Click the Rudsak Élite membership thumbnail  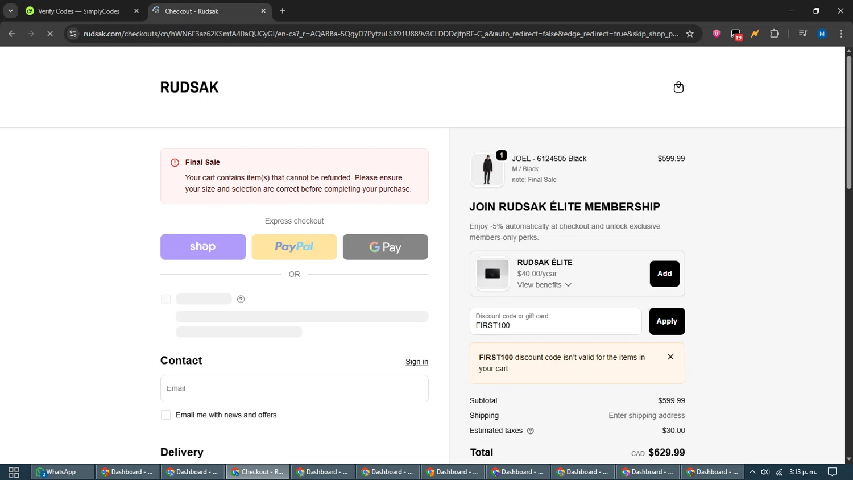[492, 274]
